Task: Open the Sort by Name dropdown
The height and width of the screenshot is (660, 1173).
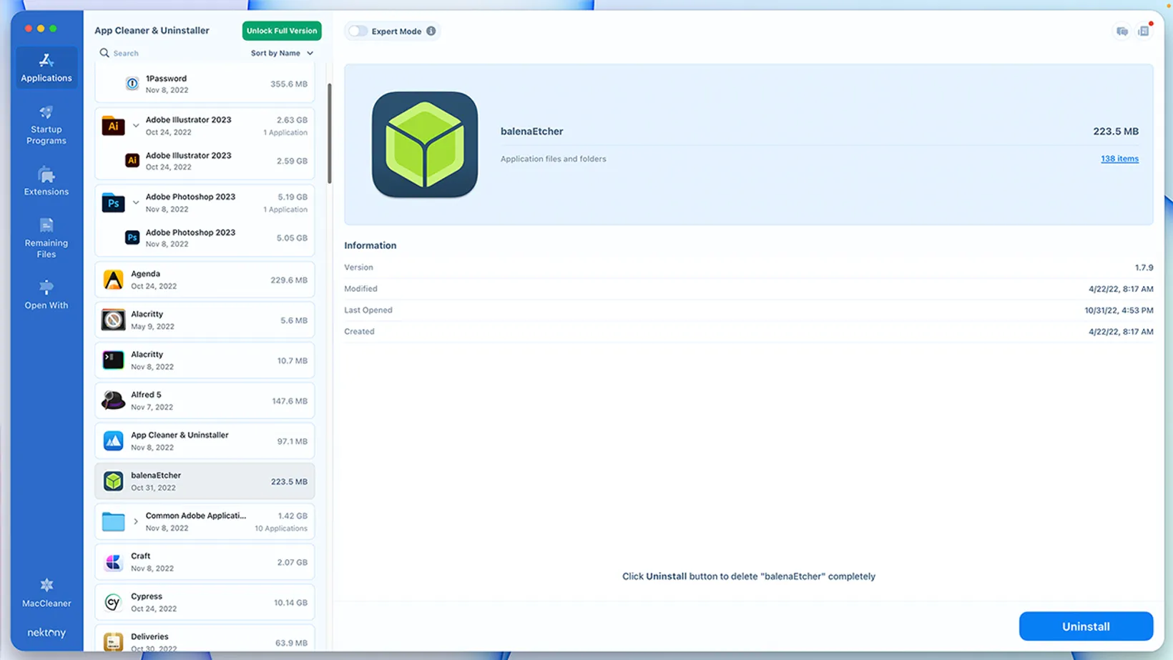Action: click(x=282, y=53)
